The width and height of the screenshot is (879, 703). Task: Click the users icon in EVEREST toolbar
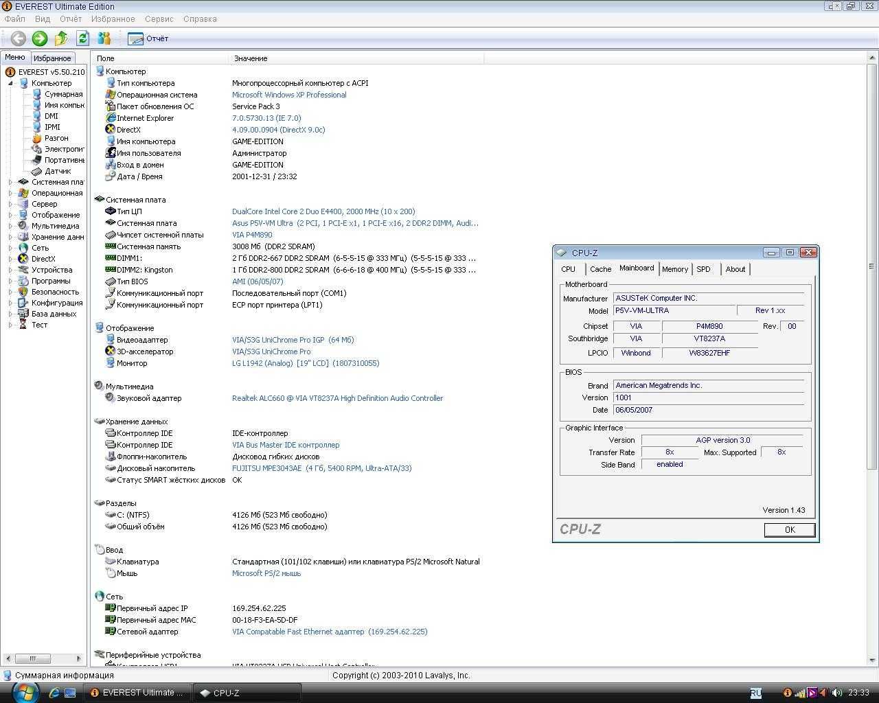104,38
